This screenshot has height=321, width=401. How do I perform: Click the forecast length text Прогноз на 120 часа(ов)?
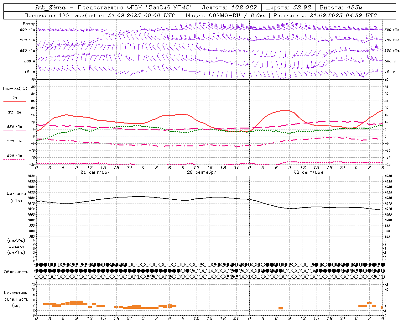pyautogui.click(x=60, y=15)
